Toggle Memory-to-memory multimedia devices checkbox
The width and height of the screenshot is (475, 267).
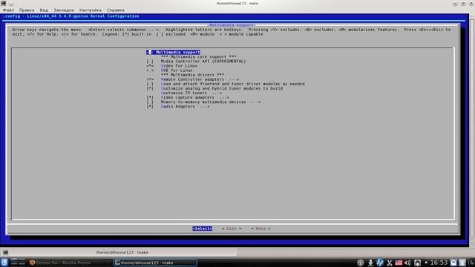150,102
